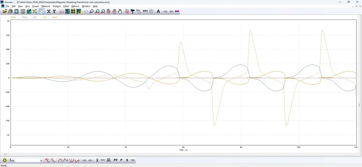Open the Help menu
Image resolution: width=362 pixels, height=167 pixels.
click(x=95, y=6)
